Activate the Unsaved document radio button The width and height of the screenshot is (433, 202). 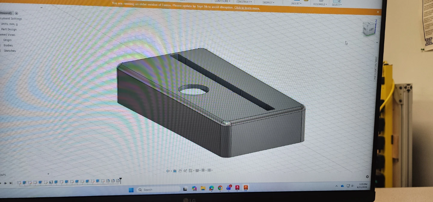click(x=17, y=13)
